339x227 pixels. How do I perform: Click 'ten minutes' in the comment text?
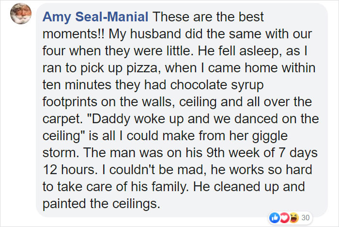point(77,85)
